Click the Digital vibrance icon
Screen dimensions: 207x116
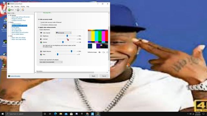(x=41, y=51)
